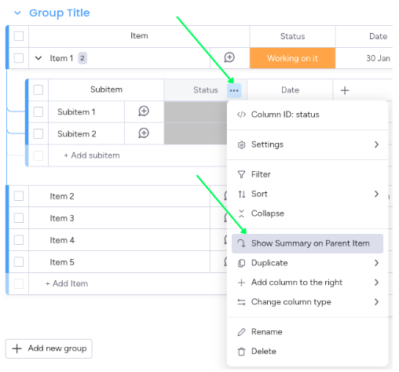Click the Item 4 name
The width and height of the screenshot is (399, 372).
(x=62, y=240)
